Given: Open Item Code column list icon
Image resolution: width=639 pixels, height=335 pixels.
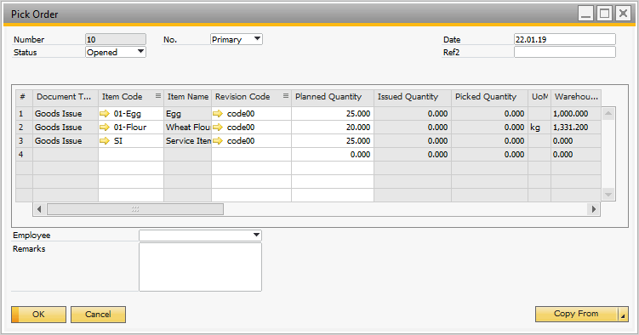Looking at the screenshot, I should (x=158, y=96).
